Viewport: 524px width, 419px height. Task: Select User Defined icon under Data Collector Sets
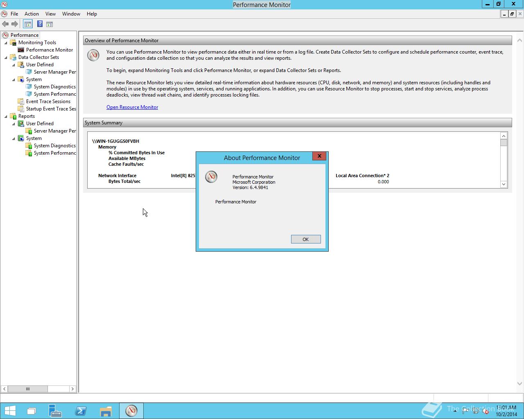(21, 65)
